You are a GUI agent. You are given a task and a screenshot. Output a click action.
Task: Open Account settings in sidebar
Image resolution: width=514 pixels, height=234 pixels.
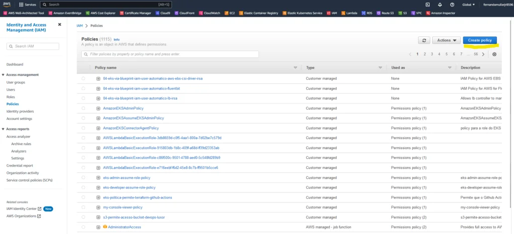(20, 119)
